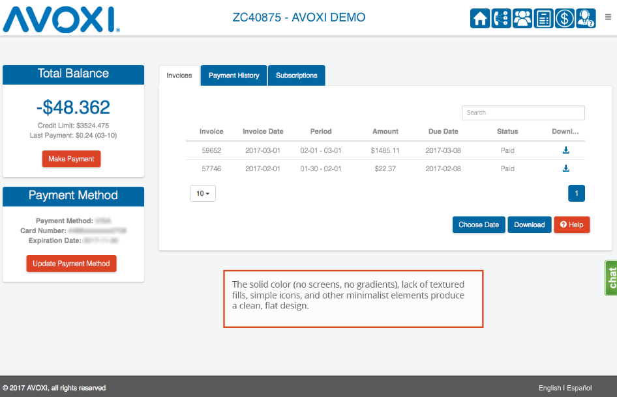Click the Credit Limit: $3524.475 text

73,126
